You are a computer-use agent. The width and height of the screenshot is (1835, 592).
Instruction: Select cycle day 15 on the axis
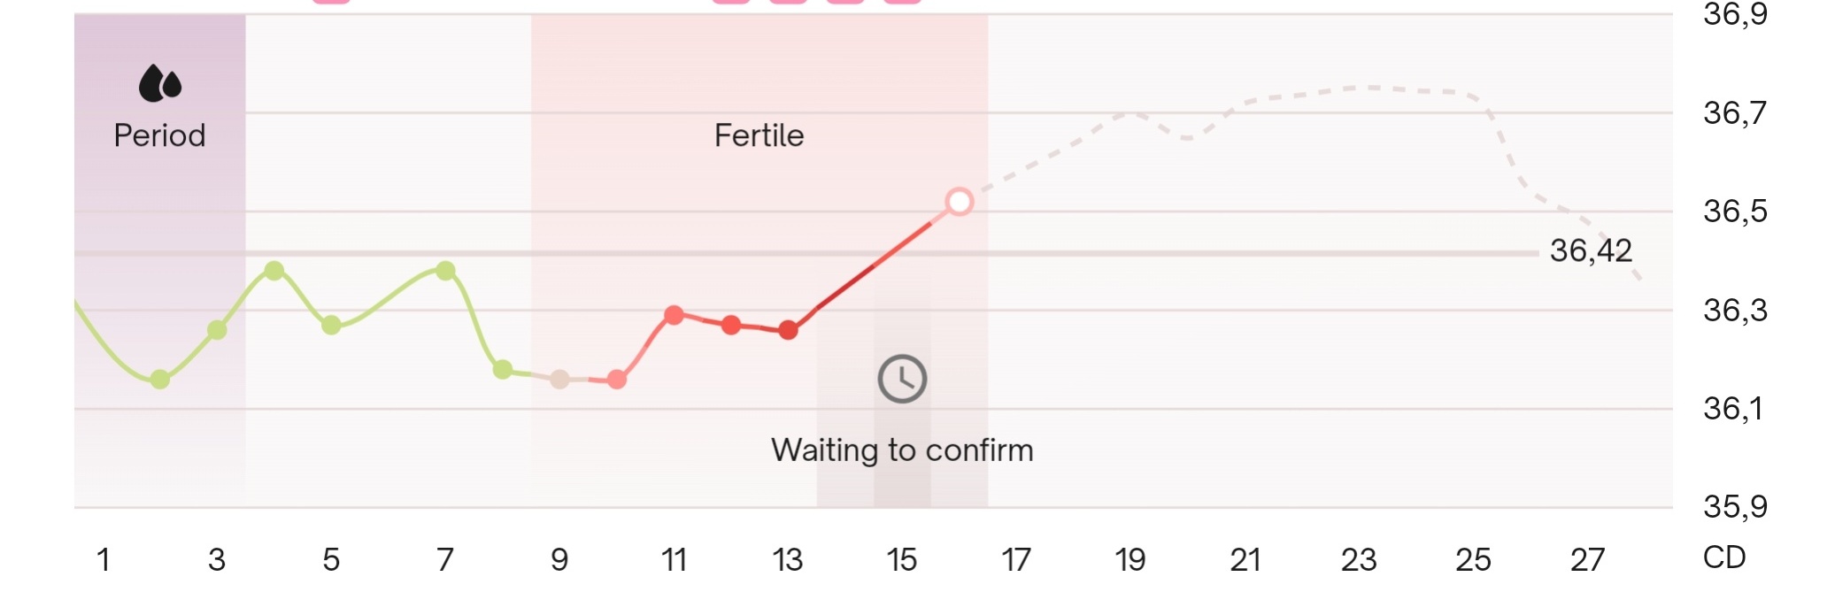coord(902,559)
